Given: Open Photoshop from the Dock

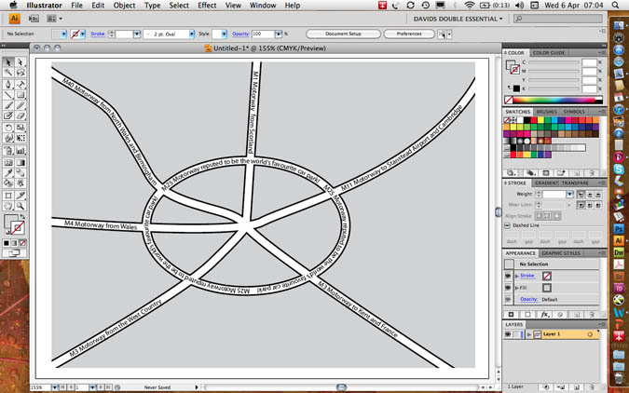Looking at the screenshot, I should 619,228.
